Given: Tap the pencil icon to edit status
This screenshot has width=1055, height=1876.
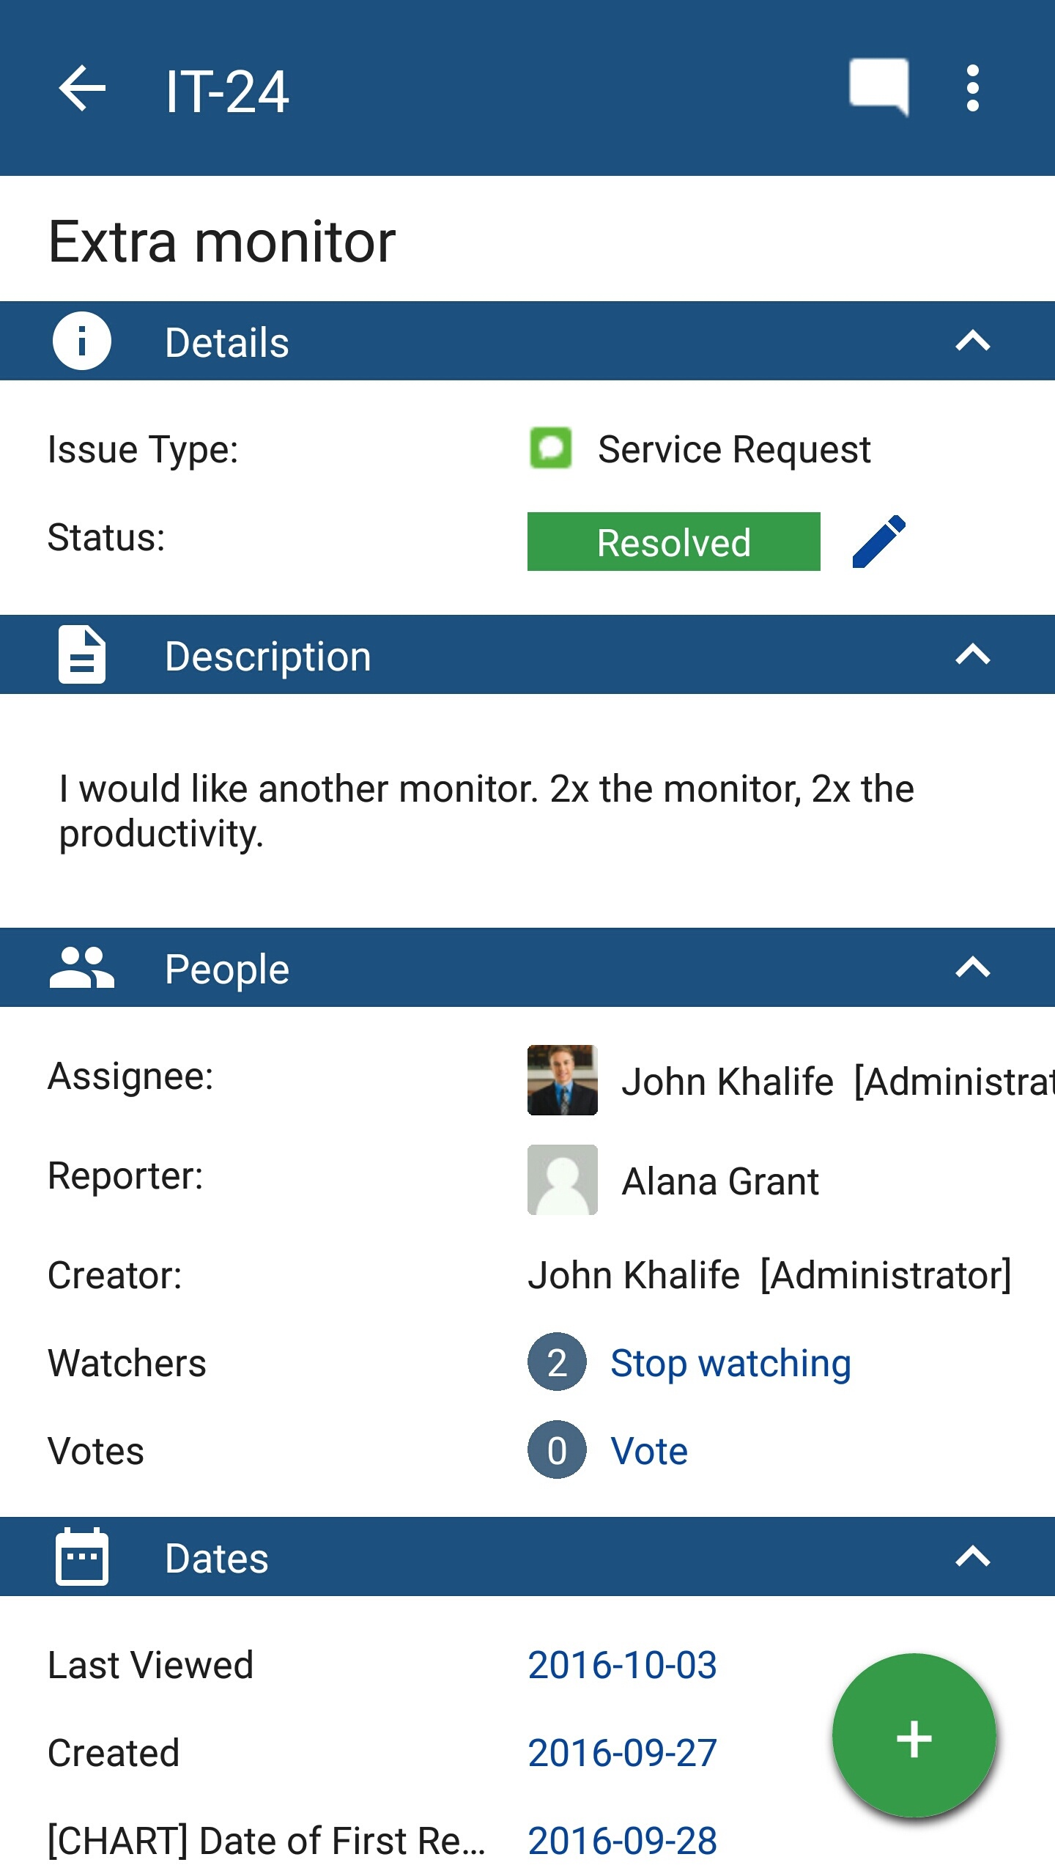Looking at the screenshot, I should coord(878,542).
